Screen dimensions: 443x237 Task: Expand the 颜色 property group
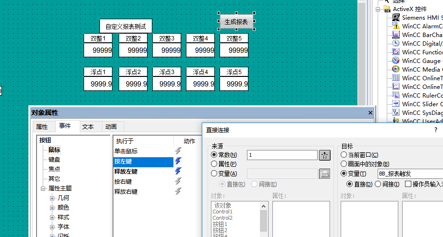pos(52,207)
